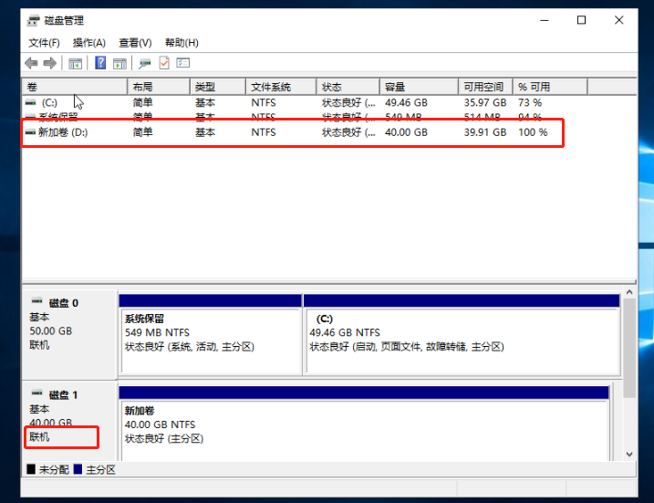This screenshot has width=654, height=503.
Task: Open the 文件(F) menu
Action: tap(44, 43)
